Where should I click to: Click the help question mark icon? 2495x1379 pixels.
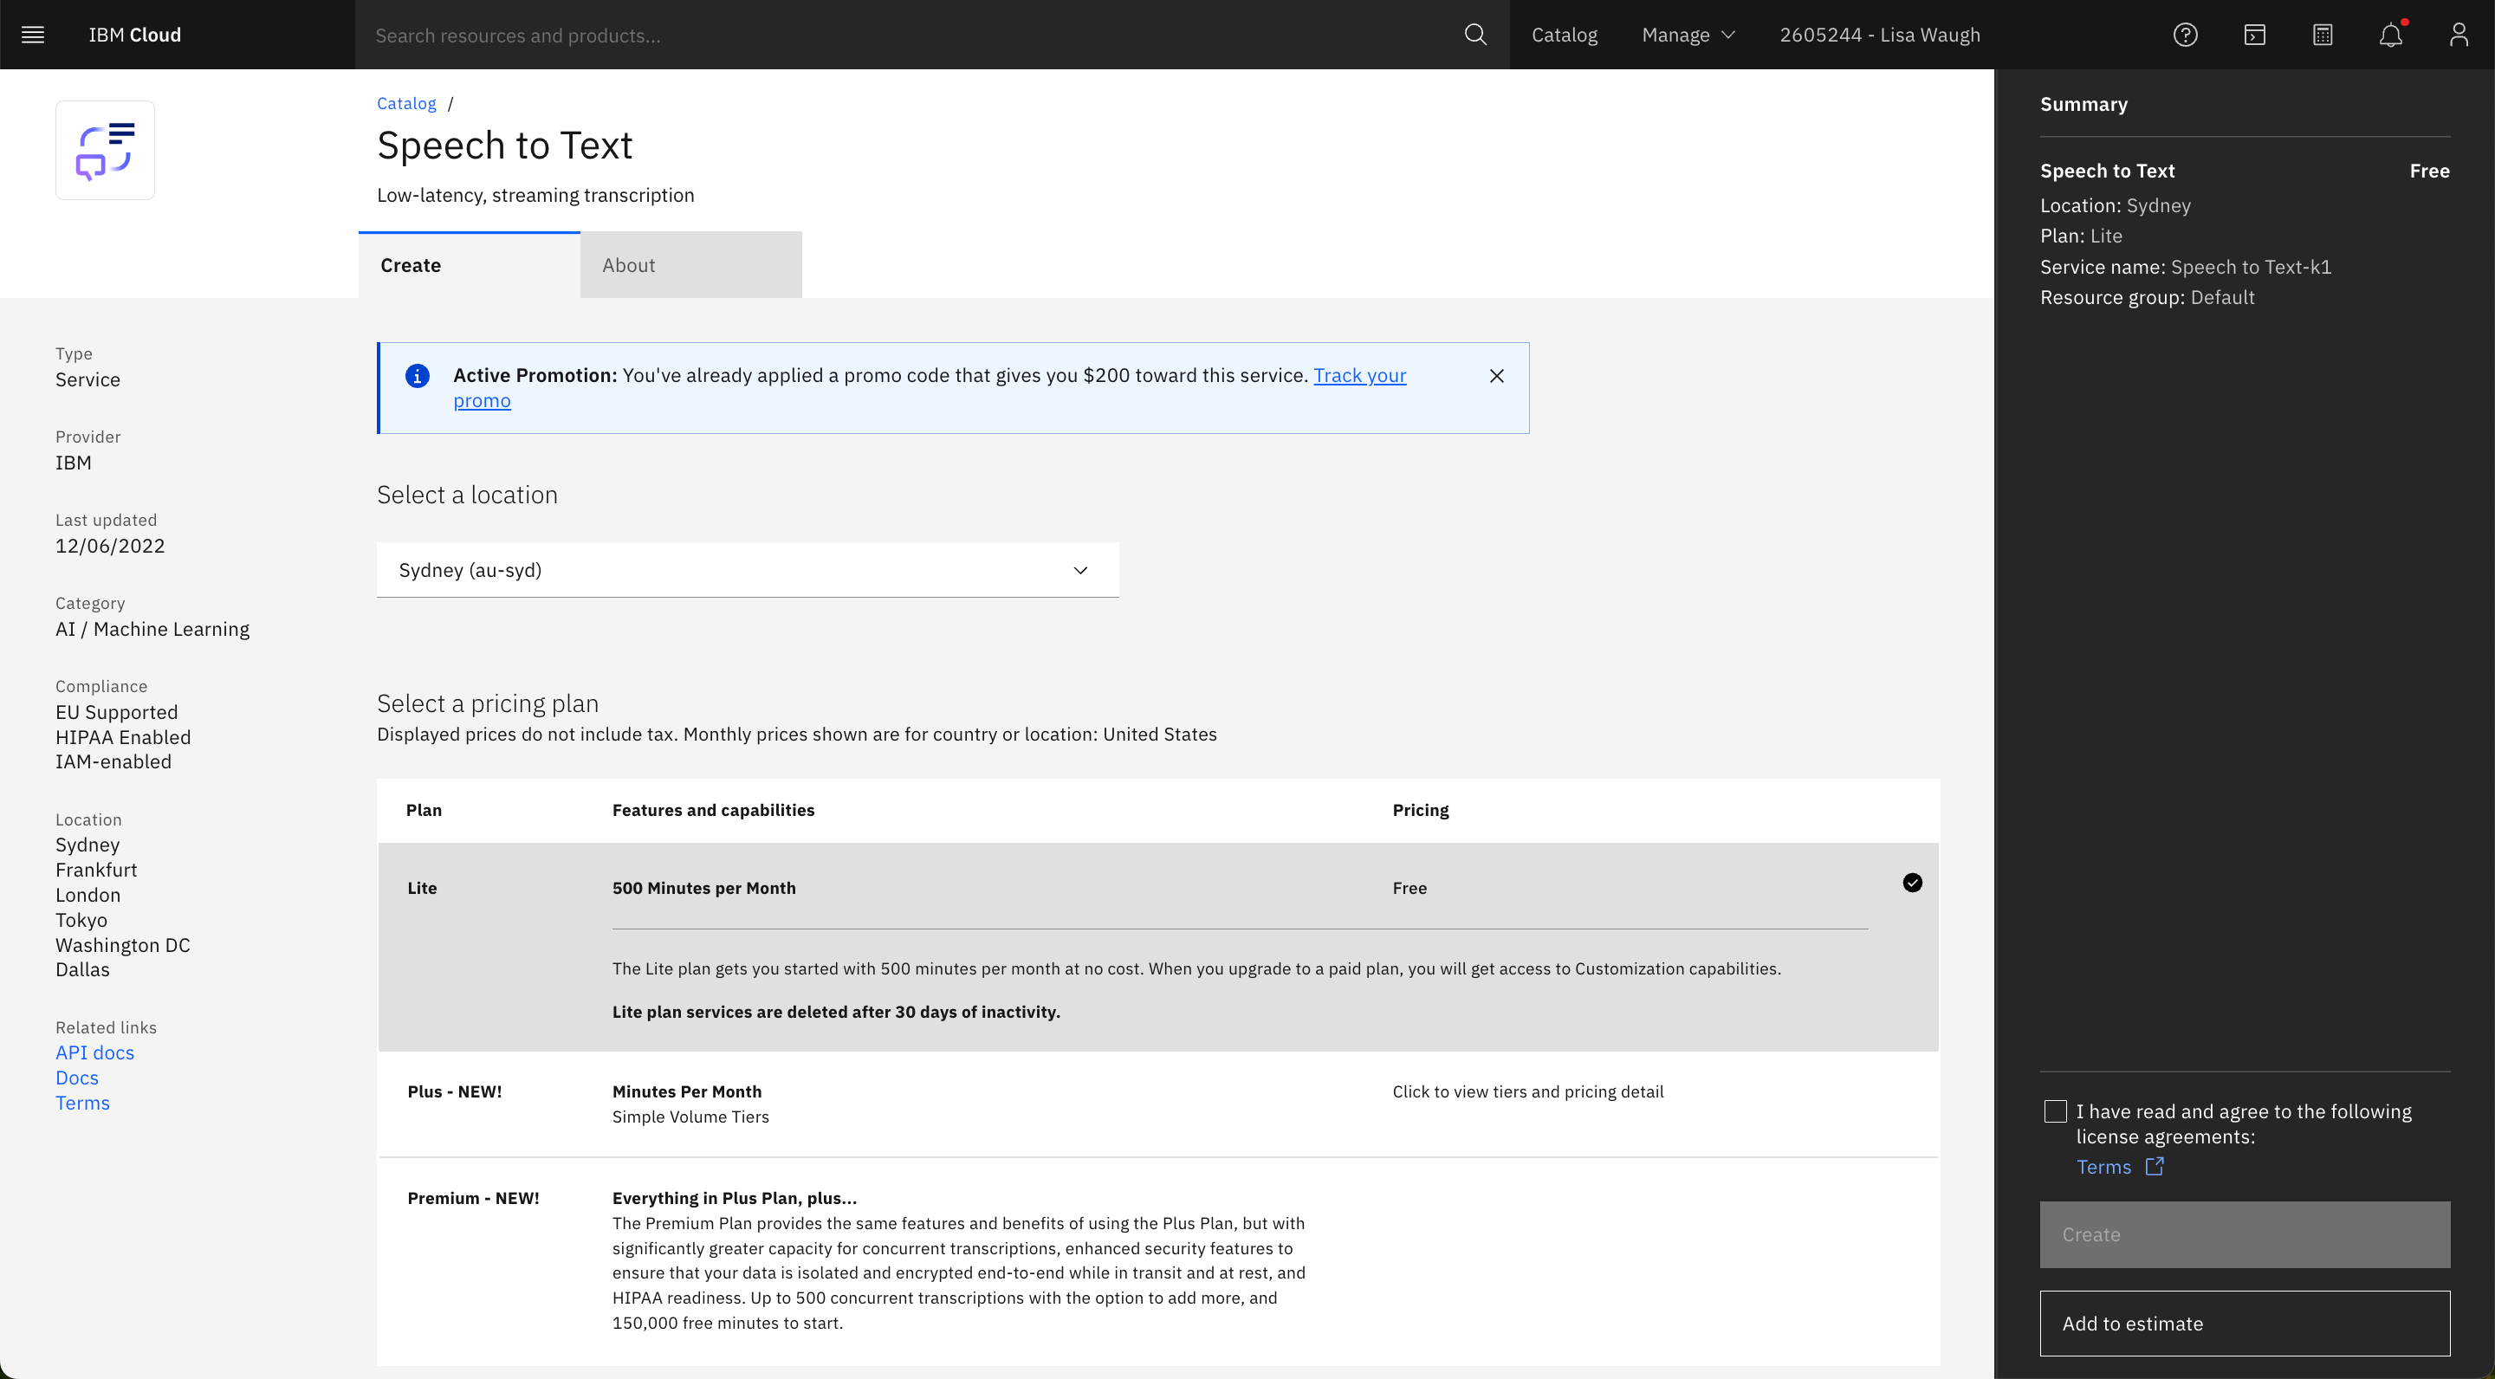[2184, 34]
